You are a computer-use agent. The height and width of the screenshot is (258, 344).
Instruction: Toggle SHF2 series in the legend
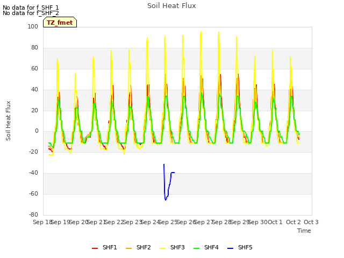click(x=139, y=247)
